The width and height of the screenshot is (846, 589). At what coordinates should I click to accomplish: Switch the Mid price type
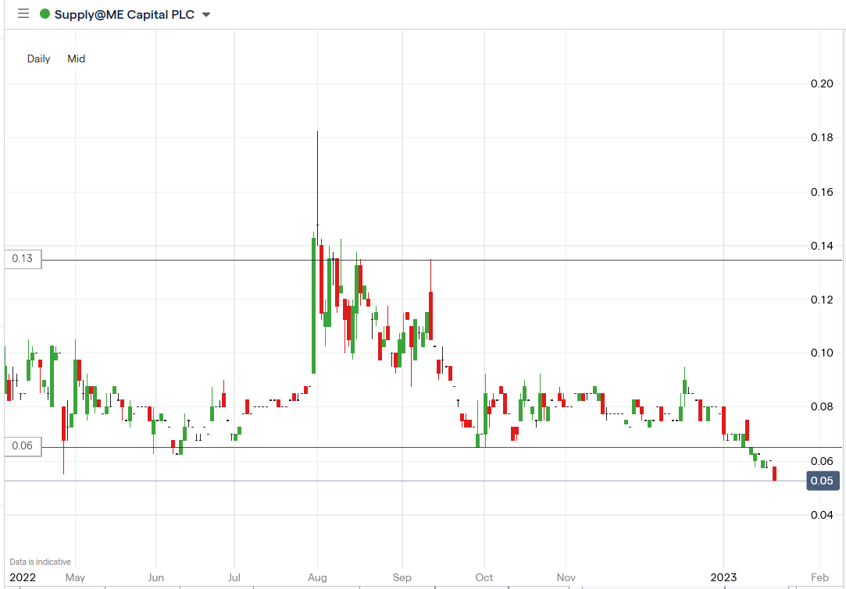[76, 59]
